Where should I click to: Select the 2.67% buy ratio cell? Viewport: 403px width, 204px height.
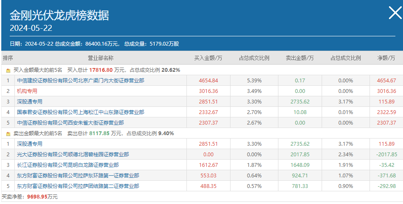[x=254, y=123]
